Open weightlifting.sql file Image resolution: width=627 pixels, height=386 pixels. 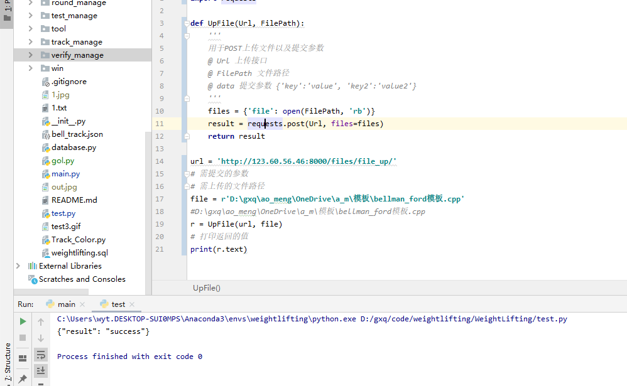[80, 253]
